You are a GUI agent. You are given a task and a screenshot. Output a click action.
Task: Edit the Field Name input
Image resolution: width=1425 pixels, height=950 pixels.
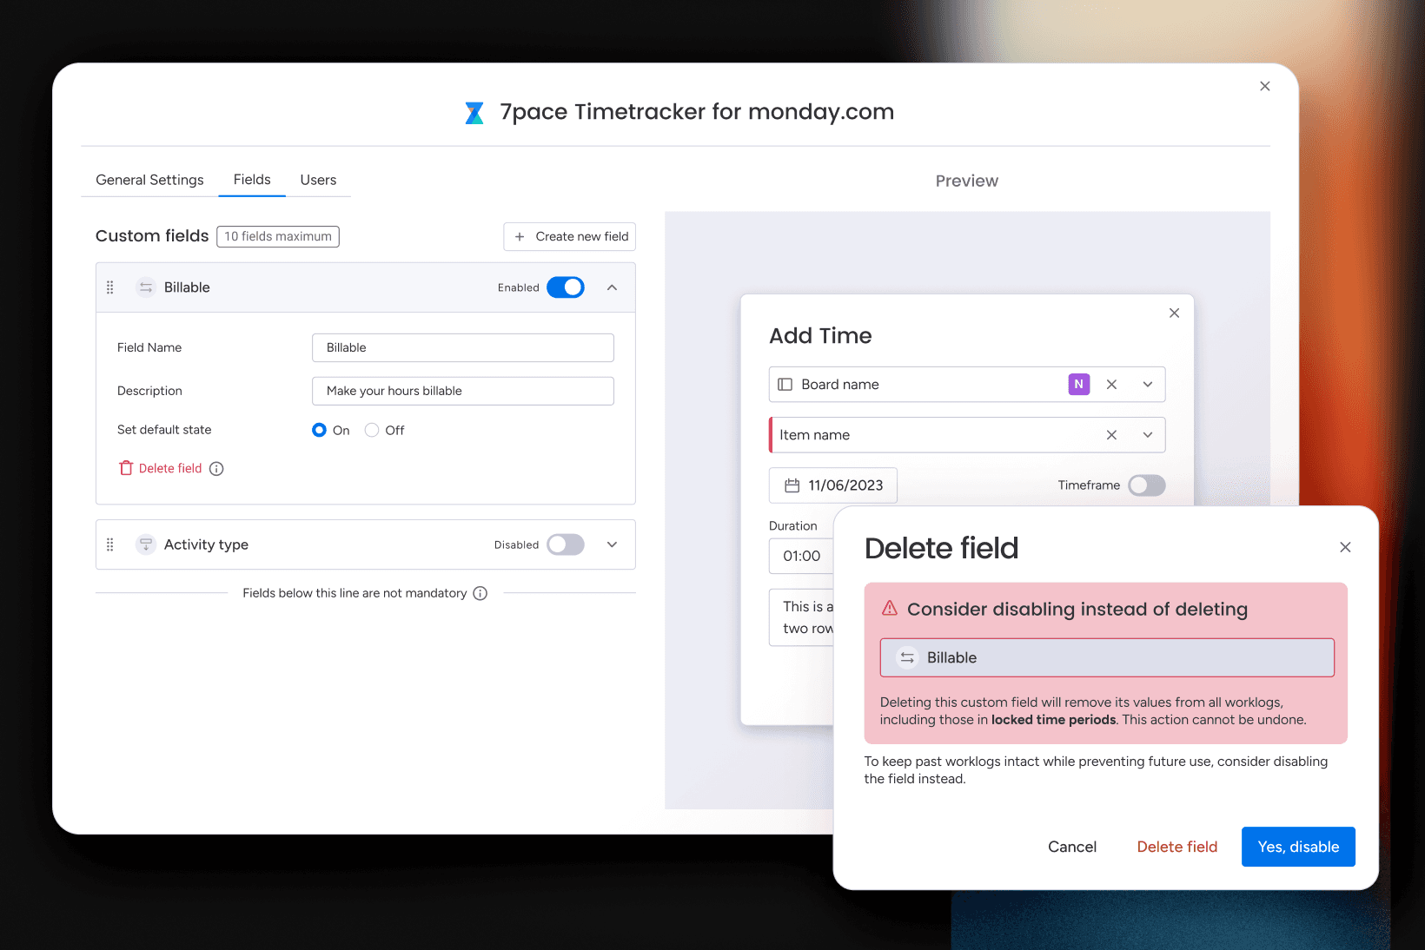[x=463, y=347]
